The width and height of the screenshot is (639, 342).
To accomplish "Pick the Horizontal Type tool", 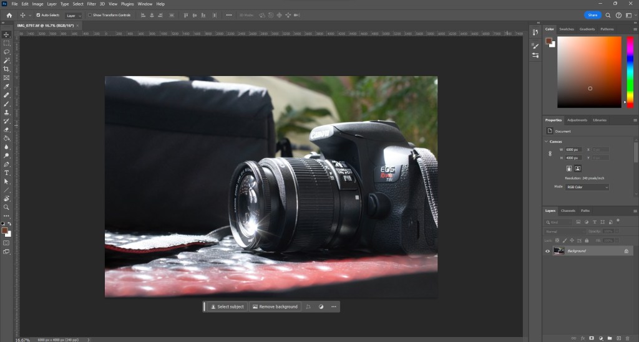I will coord(6,173).
